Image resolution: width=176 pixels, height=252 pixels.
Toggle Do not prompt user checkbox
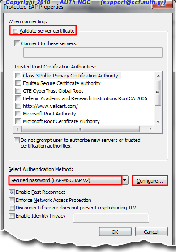pos(17,140)
